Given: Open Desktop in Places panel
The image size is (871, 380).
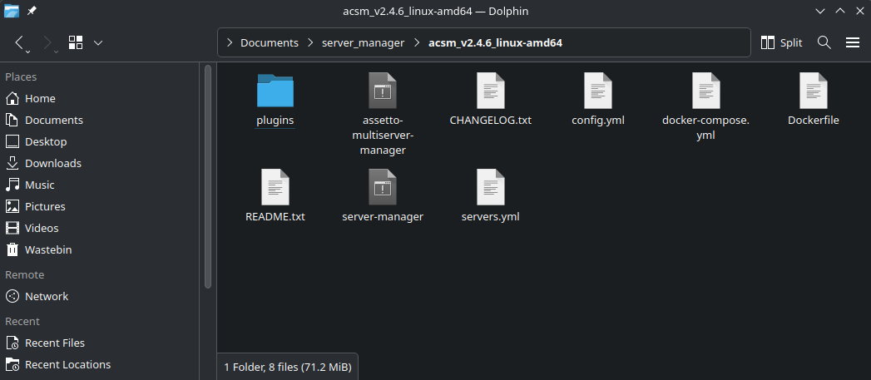Looking at the screenshot, I should tap(100, 141).
